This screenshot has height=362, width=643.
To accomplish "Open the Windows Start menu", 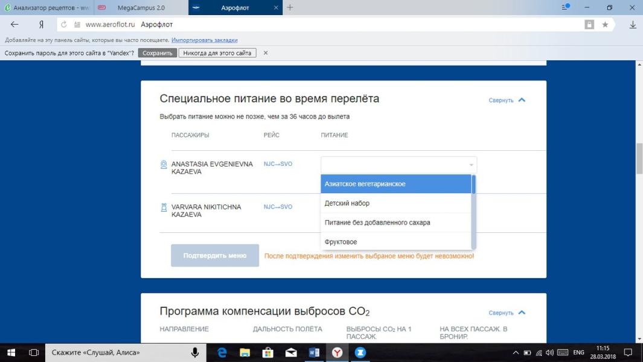I will 11,352.
